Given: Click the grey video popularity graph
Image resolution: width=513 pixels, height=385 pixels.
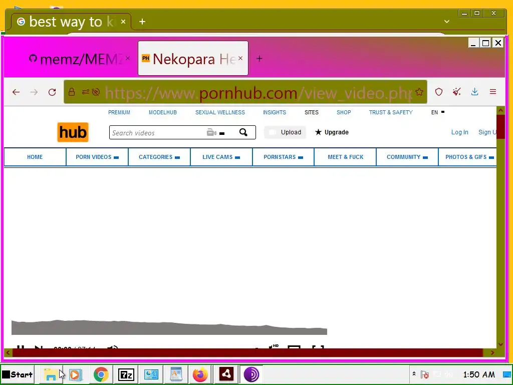Looking at the screenshot, I should 169,327.
